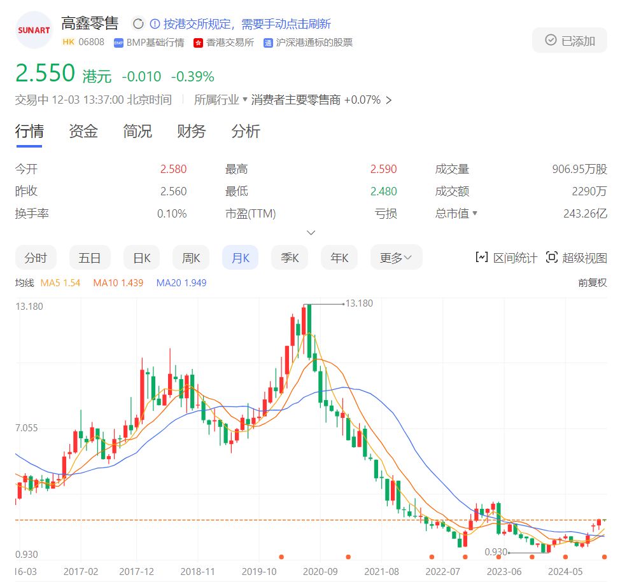This screenshot has height=582, width=620.
Task: Click the 换手率 value 0.10%
Action: (x=172, y=213)
